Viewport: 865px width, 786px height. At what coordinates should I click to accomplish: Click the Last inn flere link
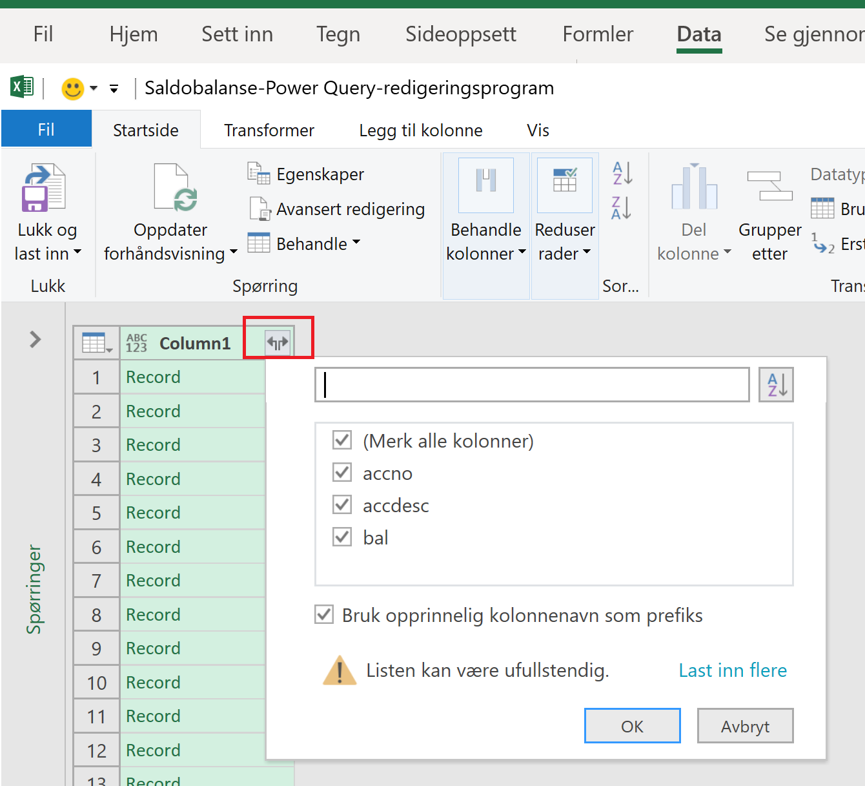pyautogui.click(x=733, y=670)
